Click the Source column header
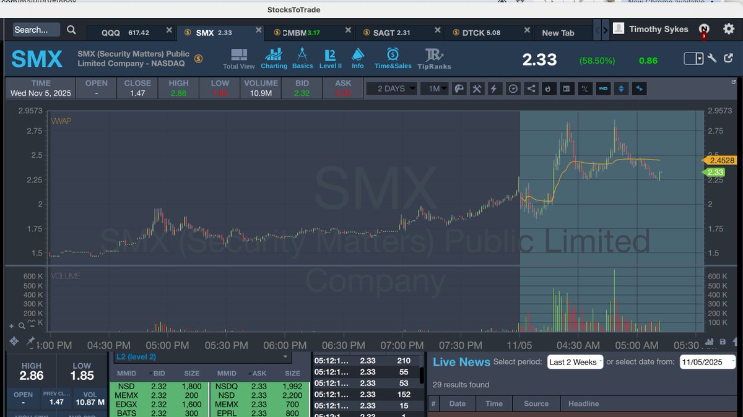 (536, 403)
